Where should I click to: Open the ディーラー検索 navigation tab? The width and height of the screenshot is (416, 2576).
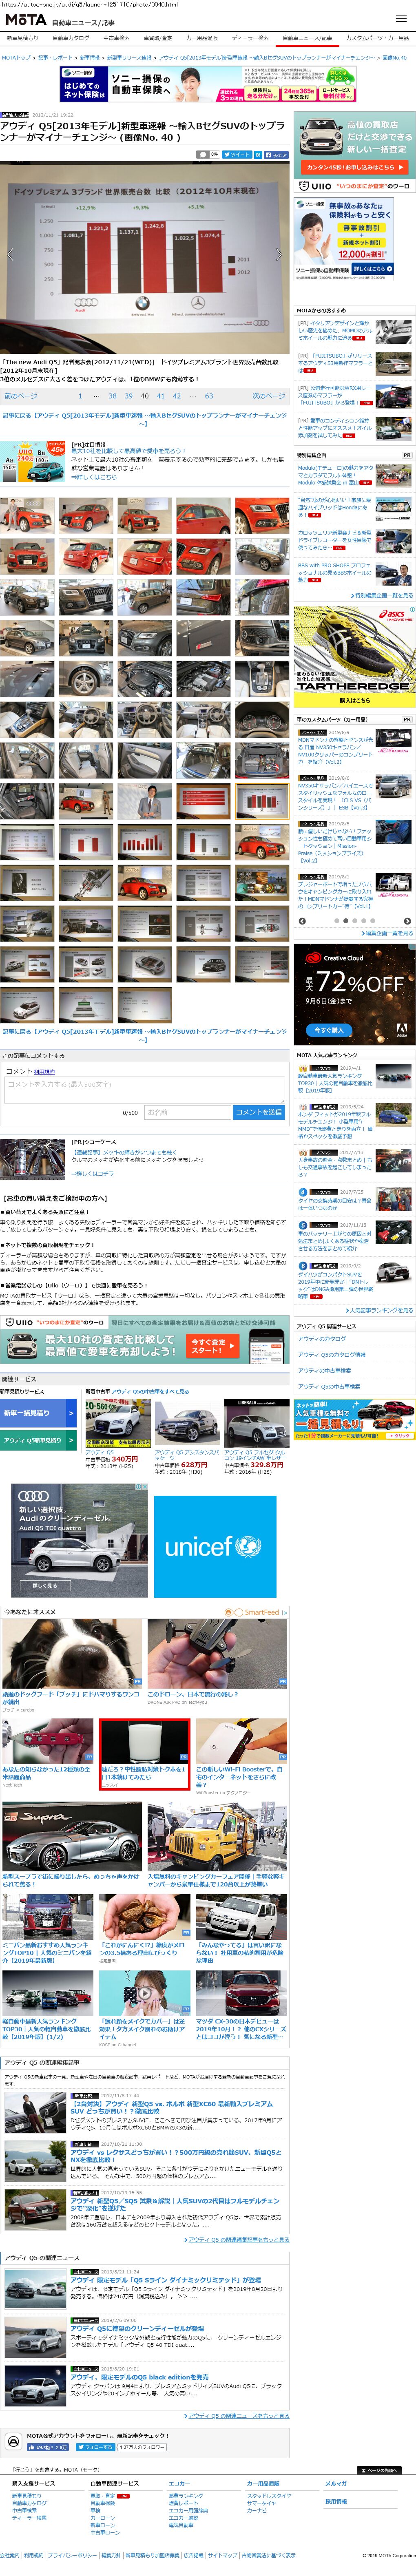[249, 38]
